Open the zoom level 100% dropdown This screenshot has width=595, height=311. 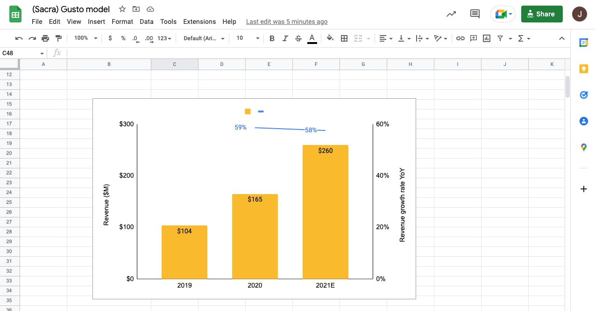(85, 38)
